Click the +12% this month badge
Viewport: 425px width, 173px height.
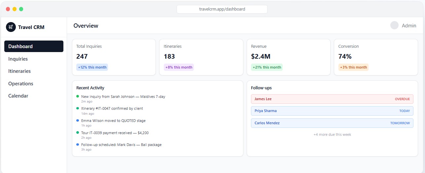coord(92,67)
